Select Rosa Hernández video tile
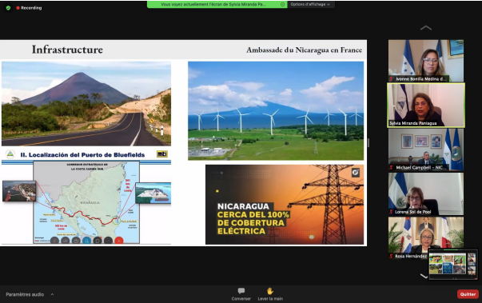 point(426,238)
